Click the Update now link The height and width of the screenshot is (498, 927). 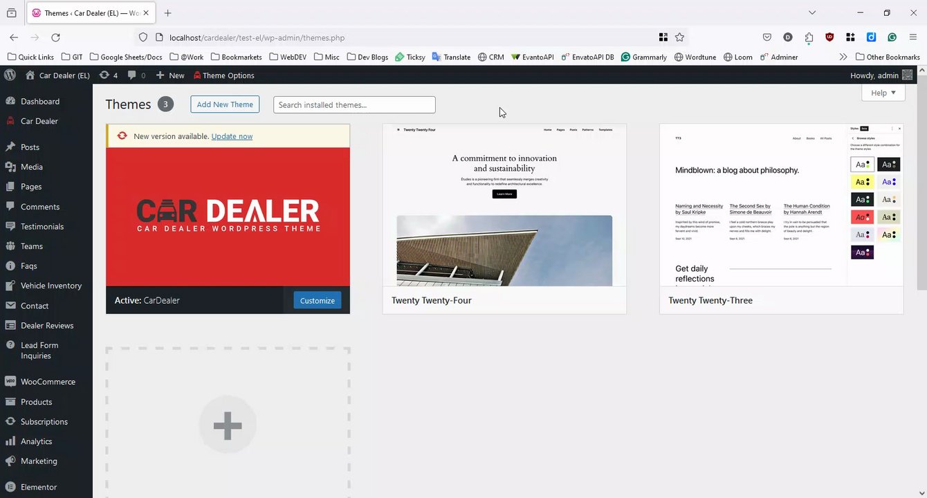coord(232,136)
